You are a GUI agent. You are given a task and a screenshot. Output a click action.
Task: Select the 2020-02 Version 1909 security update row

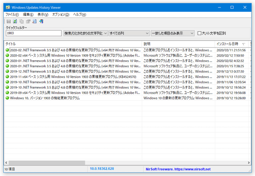click(127, 55)
